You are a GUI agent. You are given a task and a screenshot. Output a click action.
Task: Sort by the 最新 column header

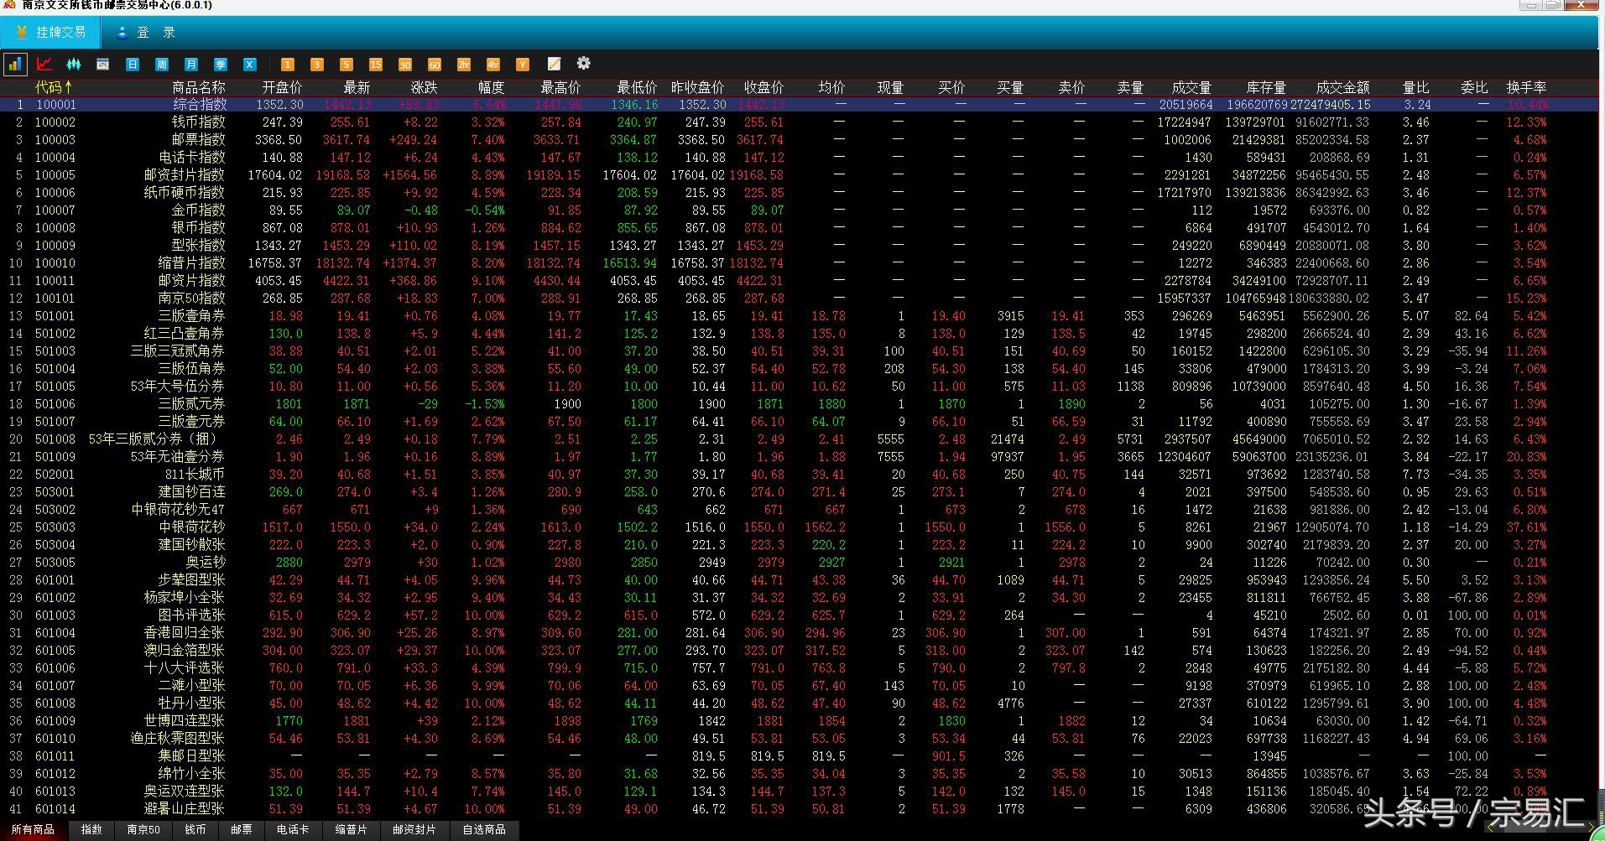(357, 87)
